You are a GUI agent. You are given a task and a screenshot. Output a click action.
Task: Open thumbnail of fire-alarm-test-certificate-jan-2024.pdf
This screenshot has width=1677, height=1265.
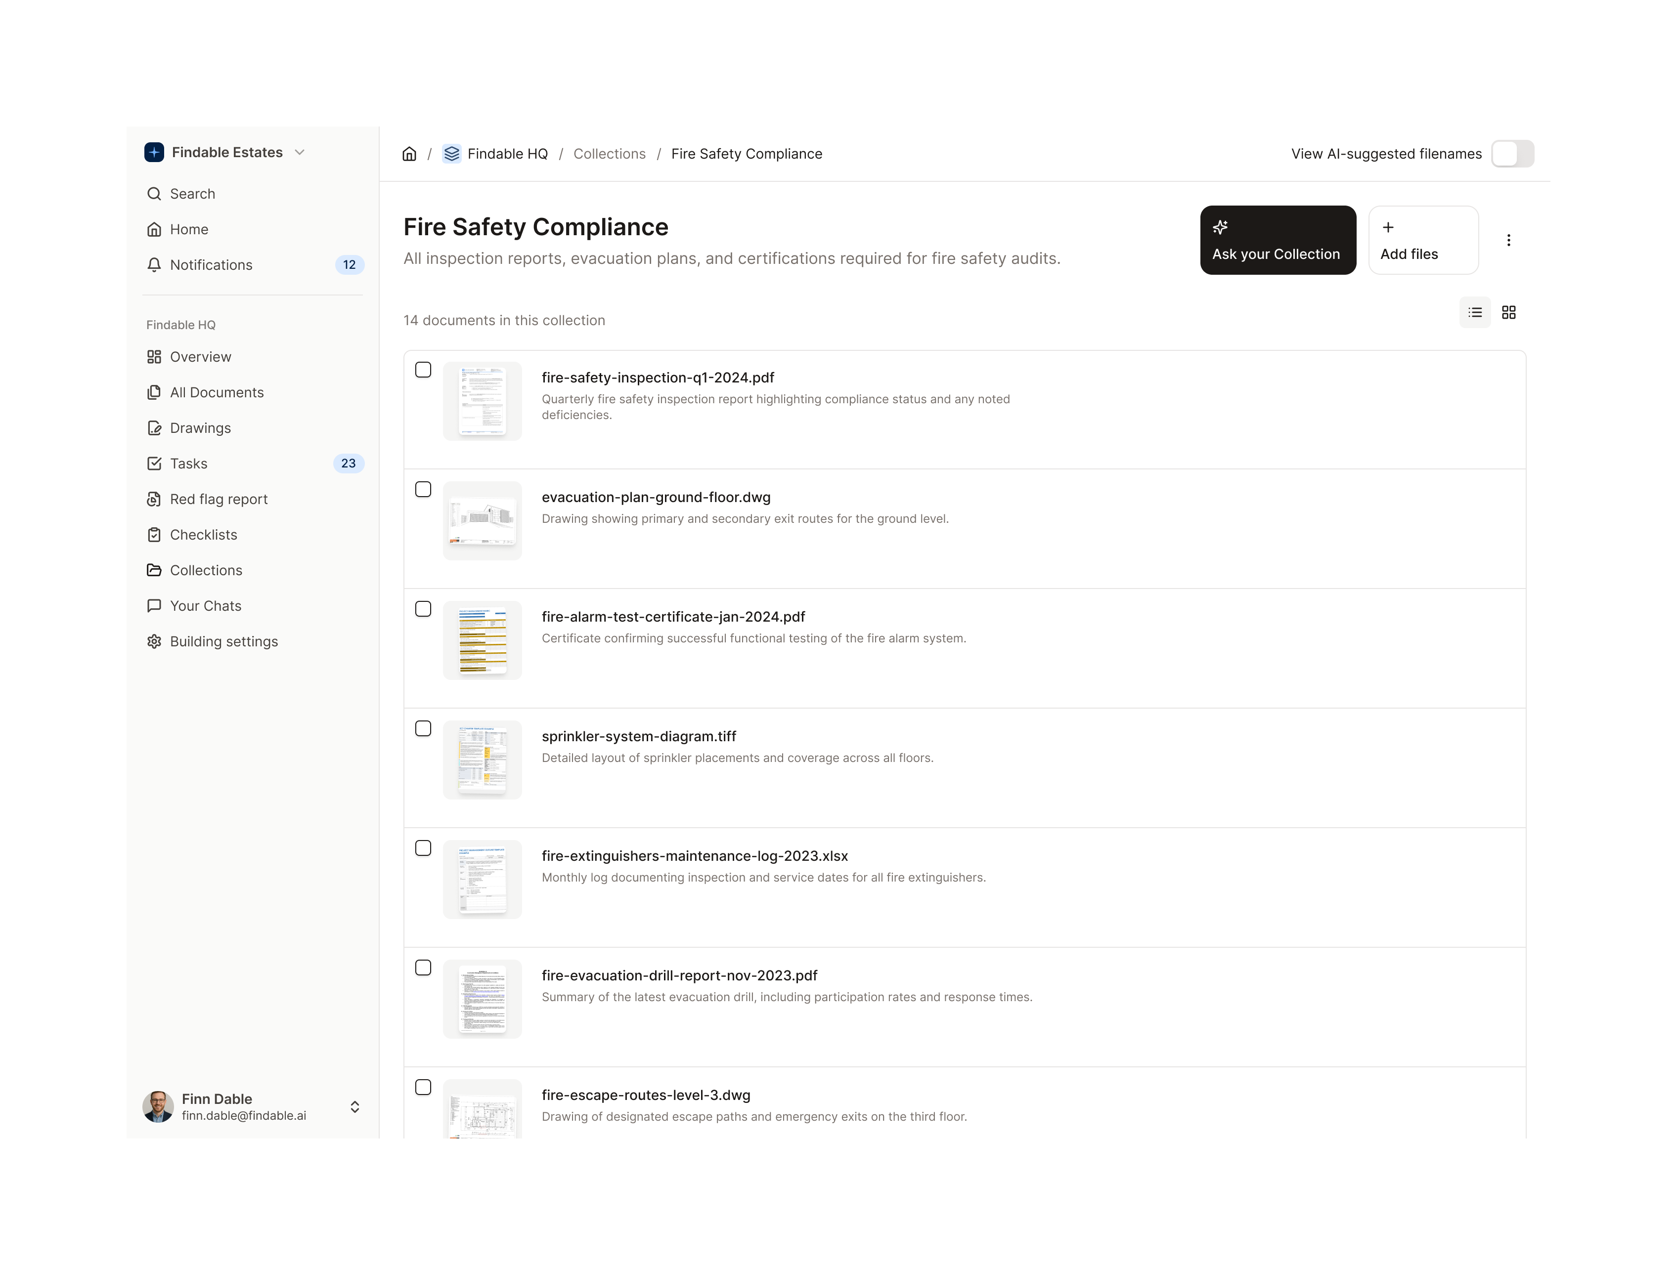(x=482, y=640)
